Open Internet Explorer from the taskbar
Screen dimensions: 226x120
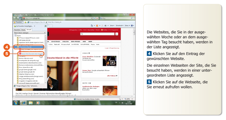23,102
